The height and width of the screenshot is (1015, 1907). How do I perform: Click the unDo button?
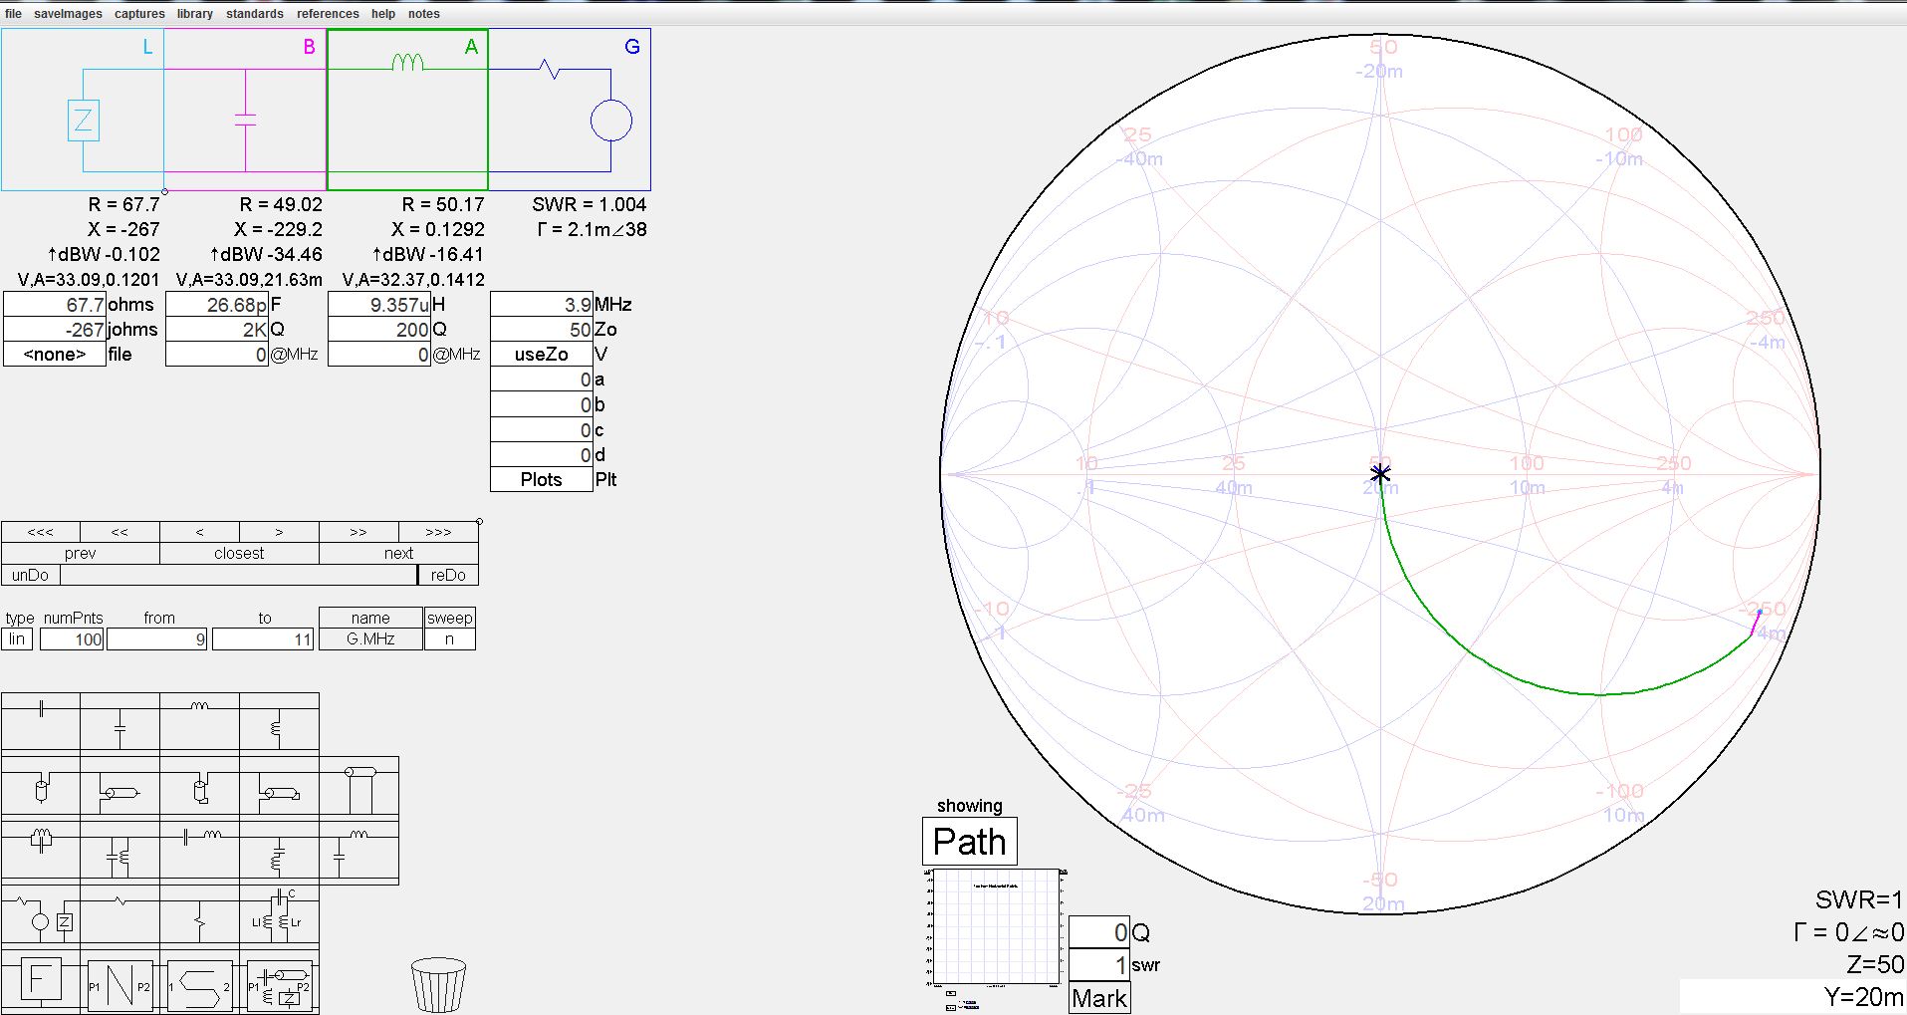pyautogui.click(x=31, y=576)
